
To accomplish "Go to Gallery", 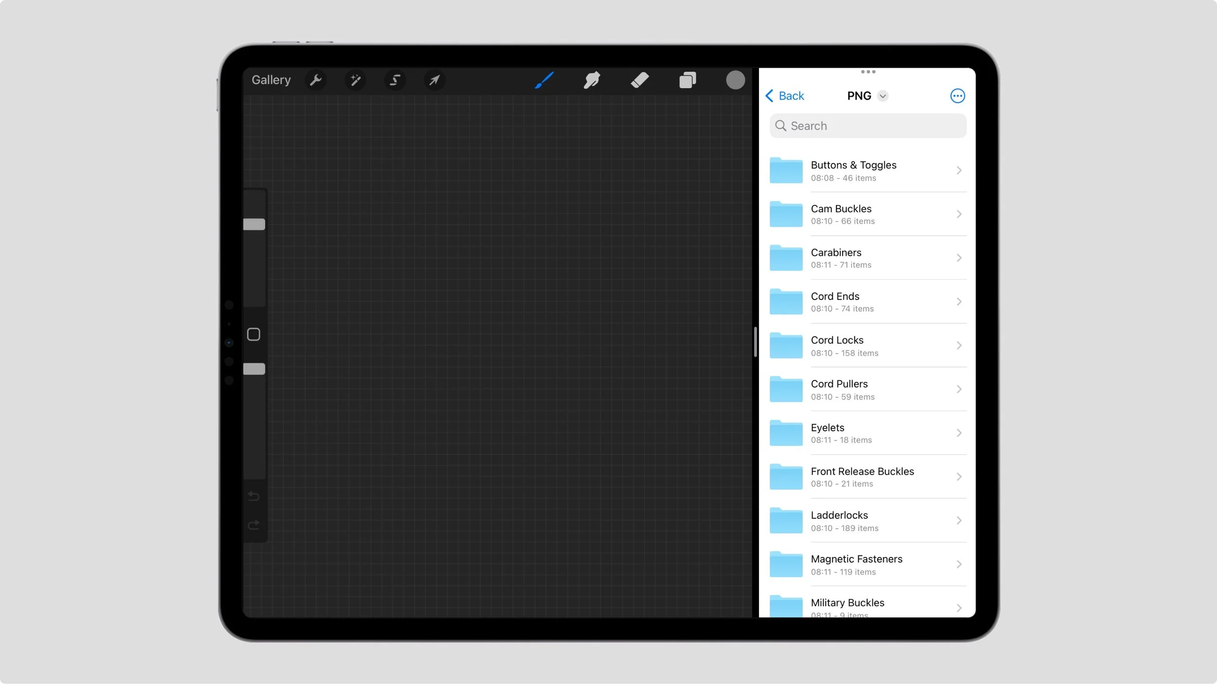I will (x=271, y=80).
